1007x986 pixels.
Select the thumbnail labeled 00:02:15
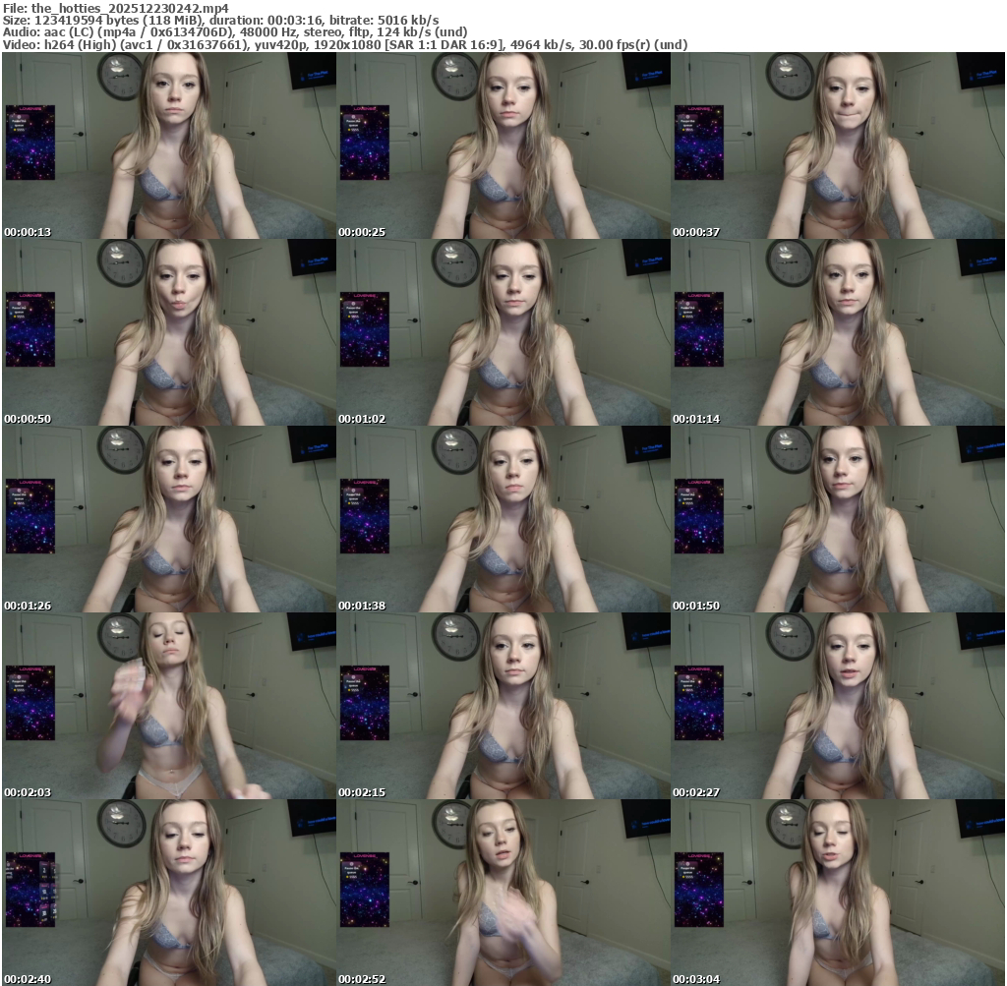503,706
